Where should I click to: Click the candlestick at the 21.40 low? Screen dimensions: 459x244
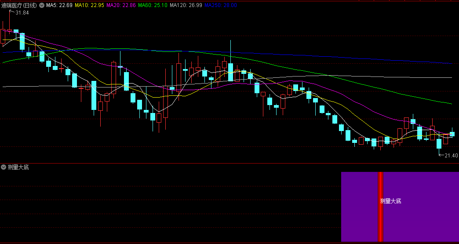coord(439,144)
